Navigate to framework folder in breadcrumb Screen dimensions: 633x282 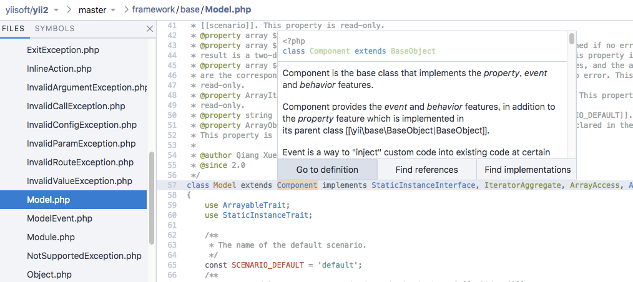coord(152,10)
